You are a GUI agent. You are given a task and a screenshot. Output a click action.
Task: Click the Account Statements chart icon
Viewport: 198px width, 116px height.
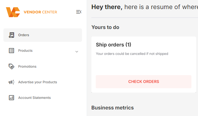(11, 98)
